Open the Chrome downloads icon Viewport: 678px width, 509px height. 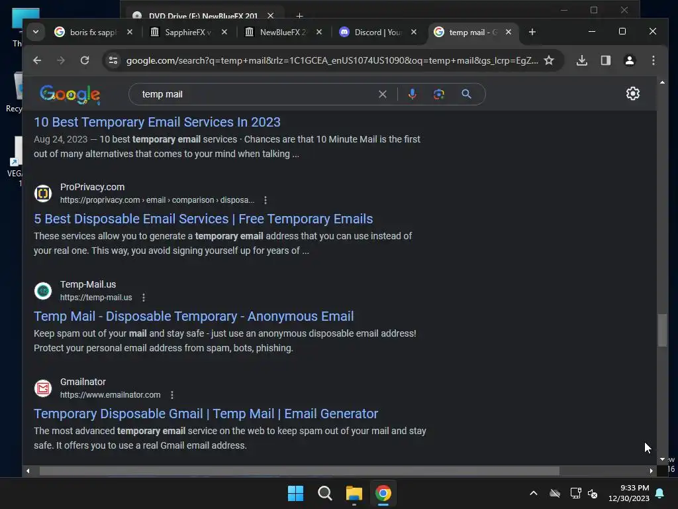point(582,60)
